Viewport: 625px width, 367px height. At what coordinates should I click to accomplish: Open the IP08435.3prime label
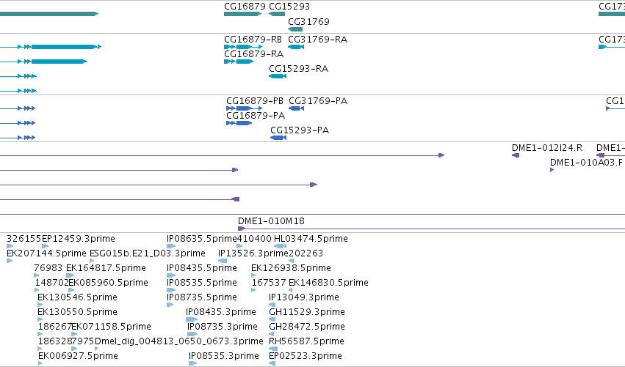pyautogui.click(x=221, y=312)
